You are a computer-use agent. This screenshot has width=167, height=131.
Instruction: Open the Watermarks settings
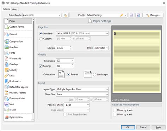point(18,58)
